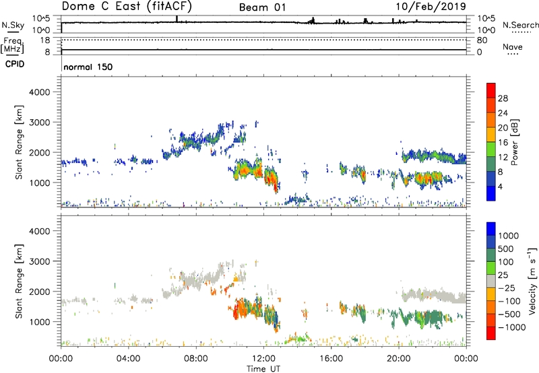The width and height of the screenshot is (539, 373).
Task: Click the '08:00' time axis label
Action: coord(195,359)
